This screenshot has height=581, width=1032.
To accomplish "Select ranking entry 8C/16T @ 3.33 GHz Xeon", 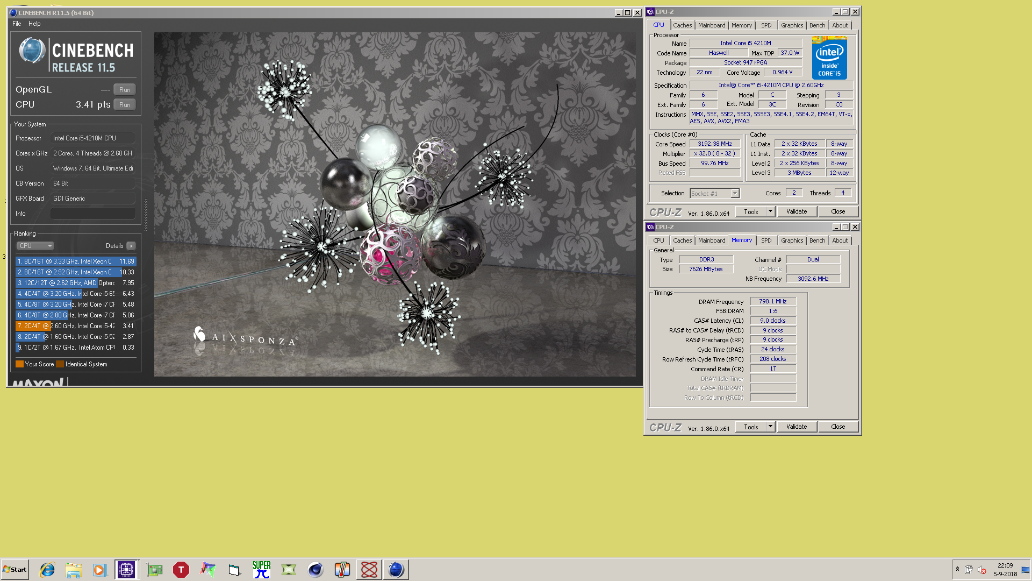I will pyautogui.click(x=75, y=261).
